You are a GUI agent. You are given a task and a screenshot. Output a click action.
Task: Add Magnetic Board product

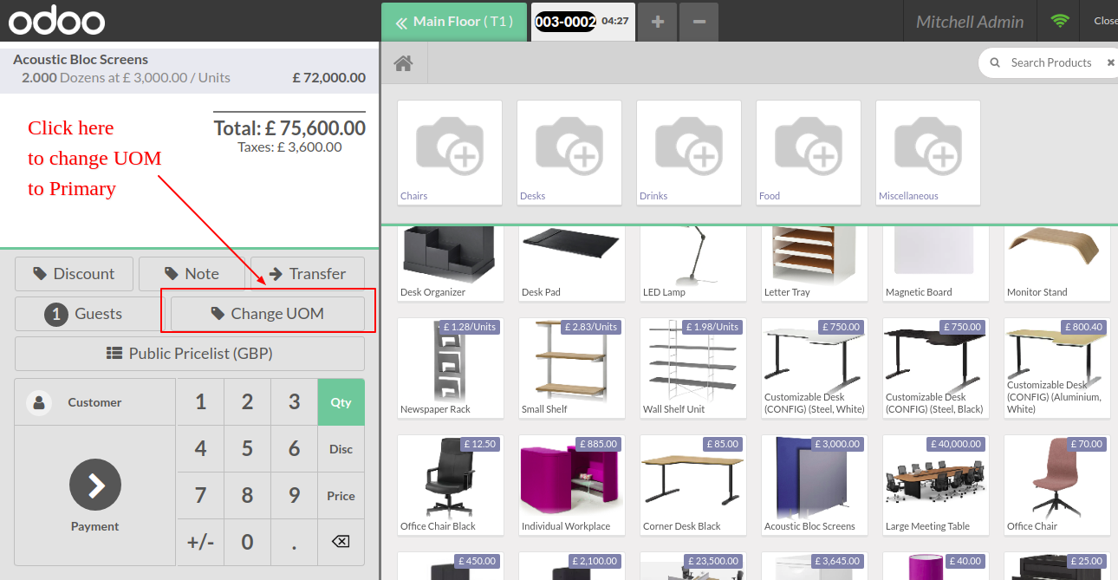pos(936,263)
